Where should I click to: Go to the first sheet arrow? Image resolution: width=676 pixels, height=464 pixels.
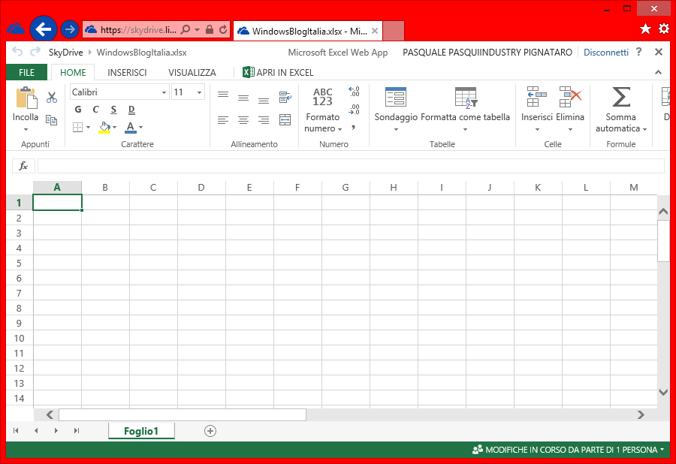click(16, 431)
